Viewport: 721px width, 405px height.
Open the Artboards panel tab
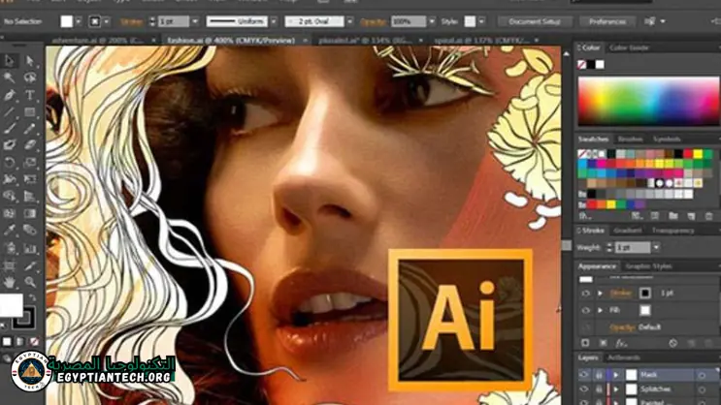pyautogui.click(x=624, y=358)
